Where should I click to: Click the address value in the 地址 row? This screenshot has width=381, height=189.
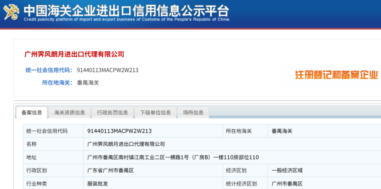point(173,157)
